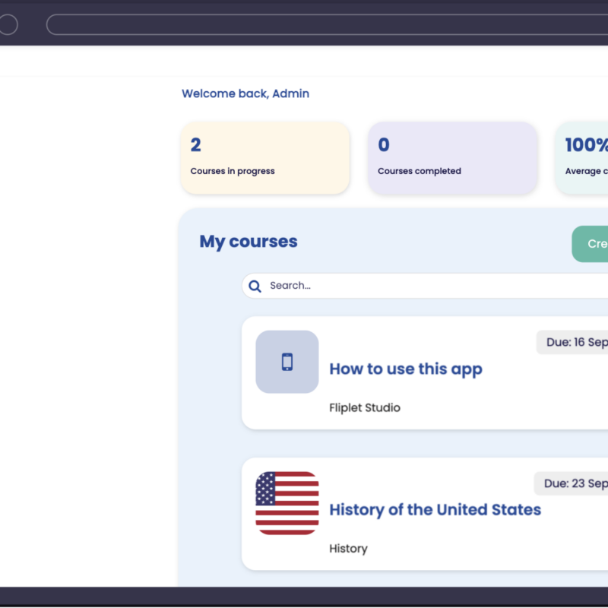Screen dimensions: 608x608
Task: Select the Courses in progress card
Action: pyautogui.click(x=265, y=158)
